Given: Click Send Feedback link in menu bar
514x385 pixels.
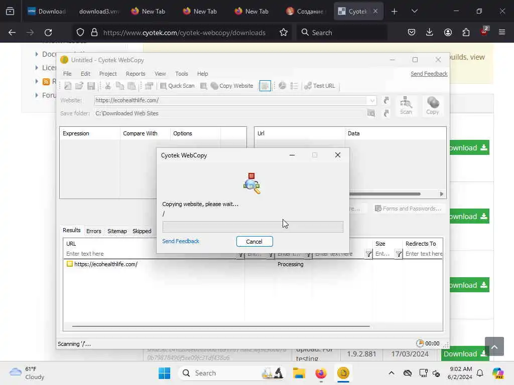Looking at the screenshot, I should pos(429,74).
